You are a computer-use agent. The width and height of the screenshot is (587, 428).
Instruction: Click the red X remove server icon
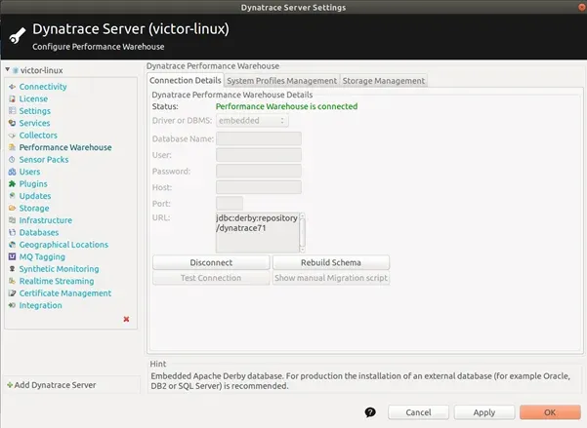coord(126,319)
